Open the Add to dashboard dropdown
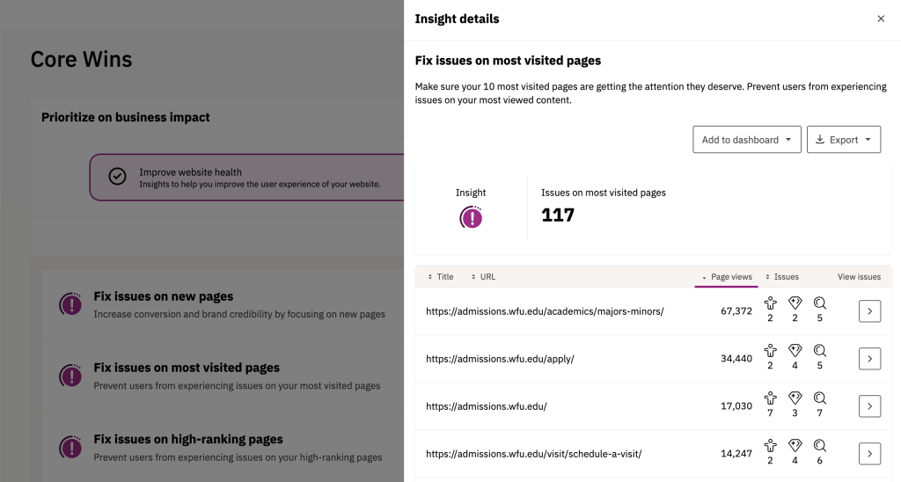 (746, 140)
